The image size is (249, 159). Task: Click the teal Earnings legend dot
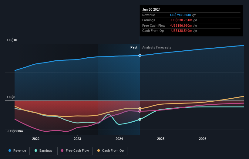click(x=36, y=151)
